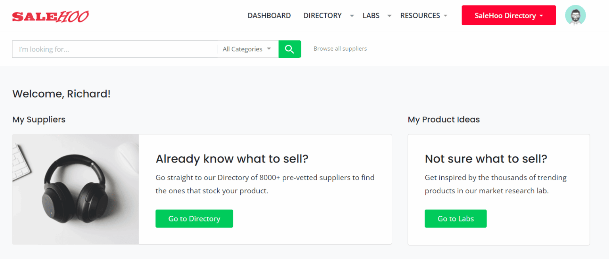
Task: Click the My Product Ideas section title
Action: pyautogui.click(x=444, y=119)
